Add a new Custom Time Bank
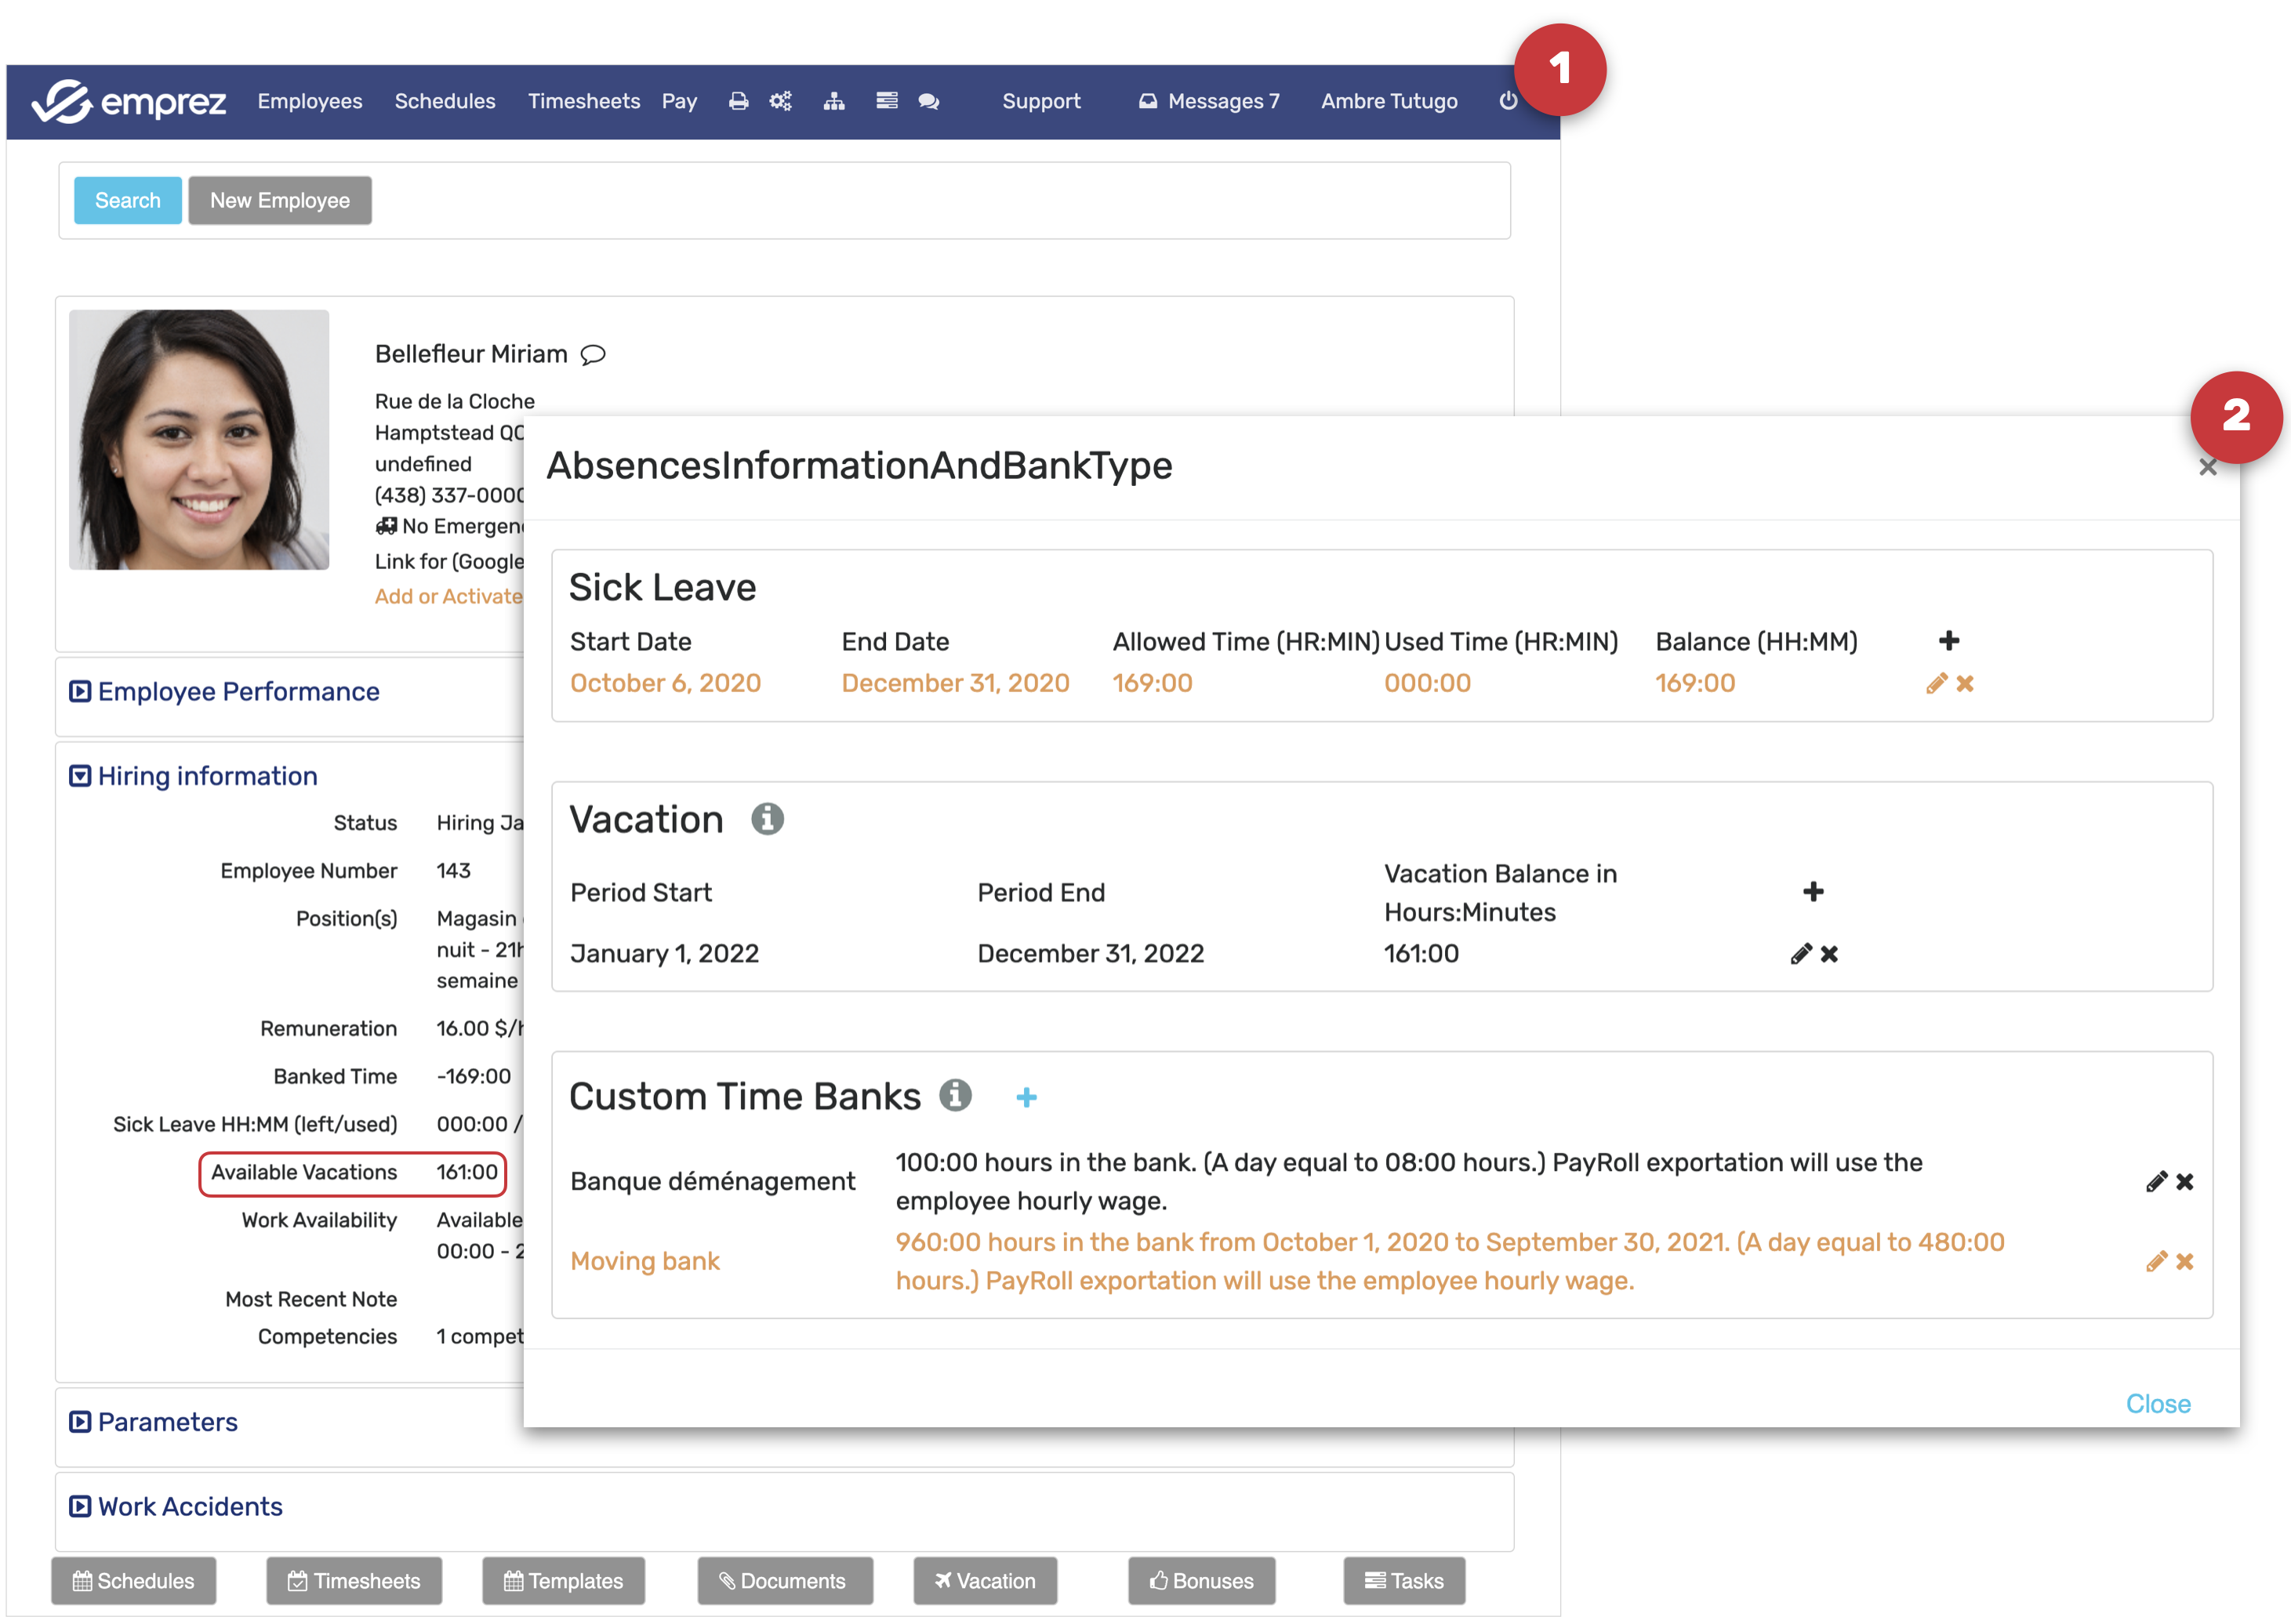Viewport: 2291px width, 1624px height. [x=1026, y=1098]
